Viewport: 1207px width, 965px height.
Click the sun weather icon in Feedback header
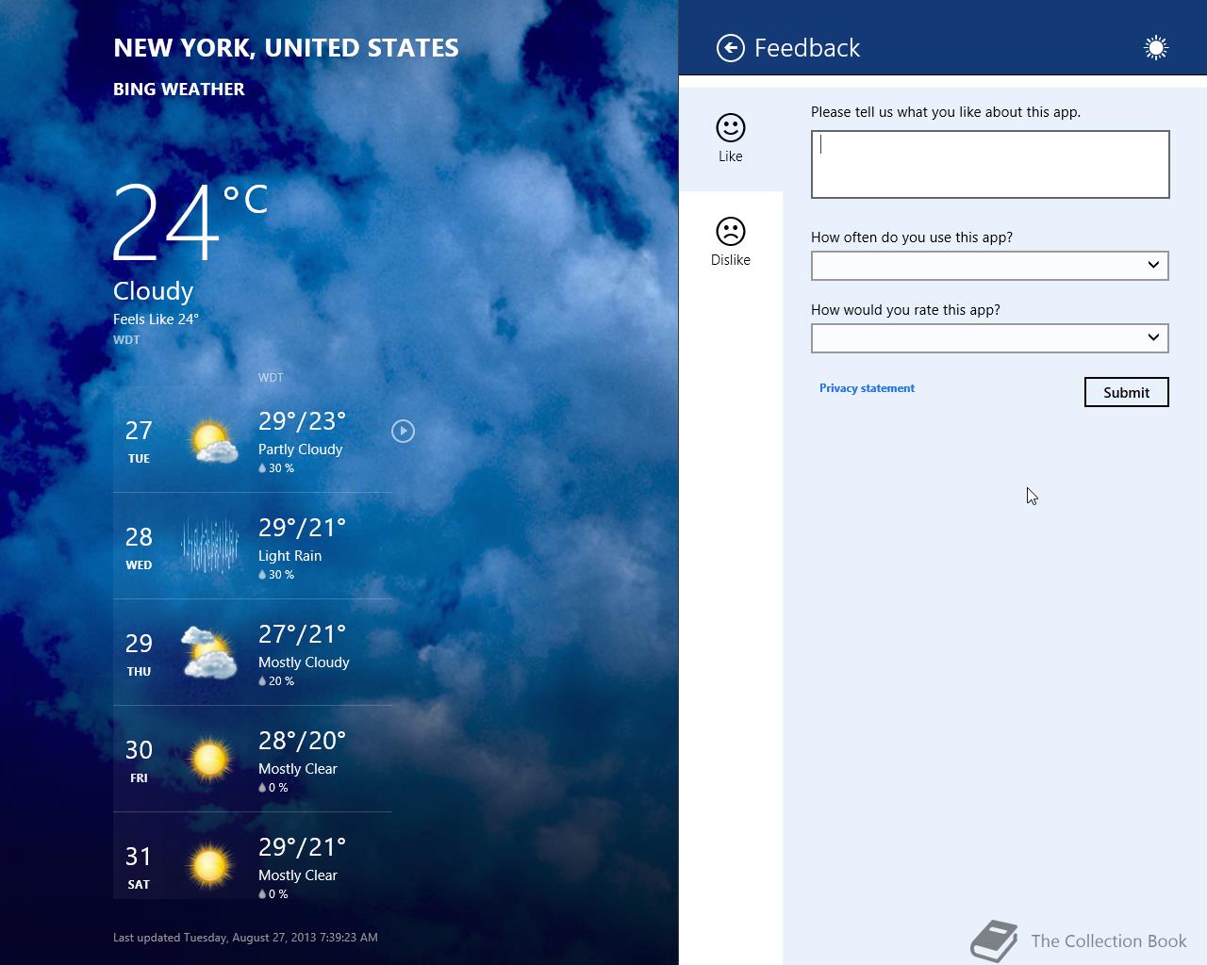[x=1155, y=48]
